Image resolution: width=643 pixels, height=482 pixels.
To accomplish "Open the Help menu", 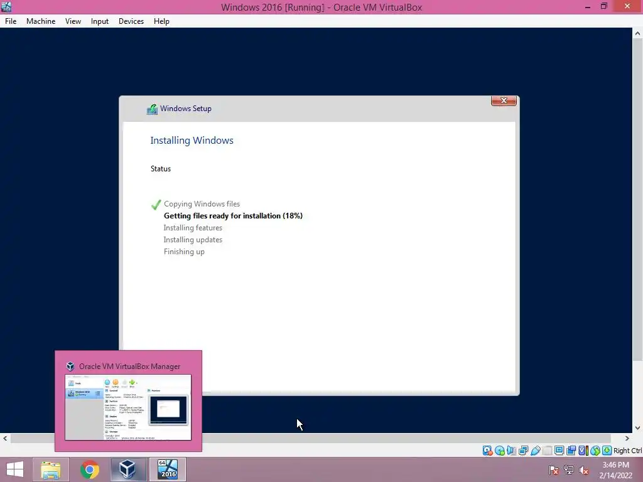I will pyautogui.click(x=161, y=21).
